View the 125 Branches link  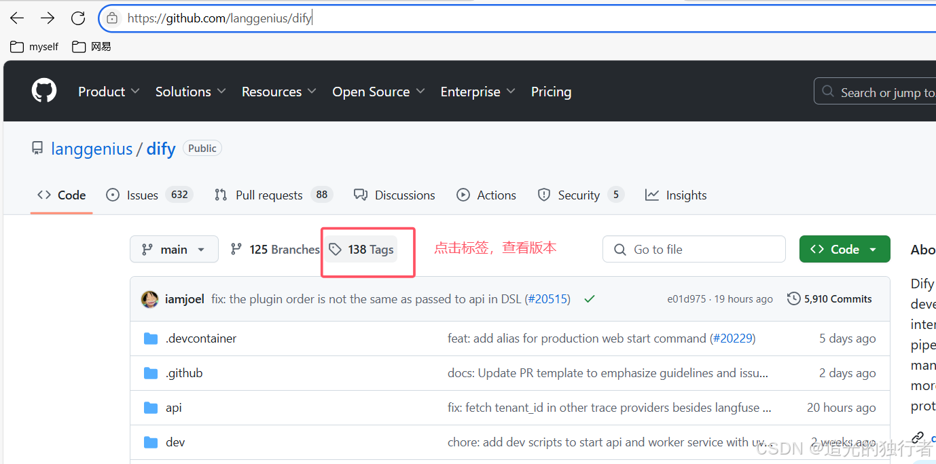click(274, 250)
